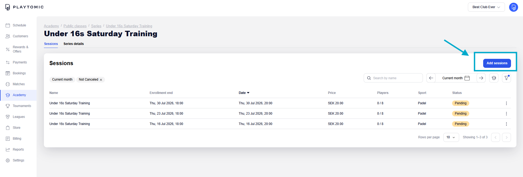The image size is (523, 177).
Task: Click the filter funnel icon
Action: pos(506,78)
